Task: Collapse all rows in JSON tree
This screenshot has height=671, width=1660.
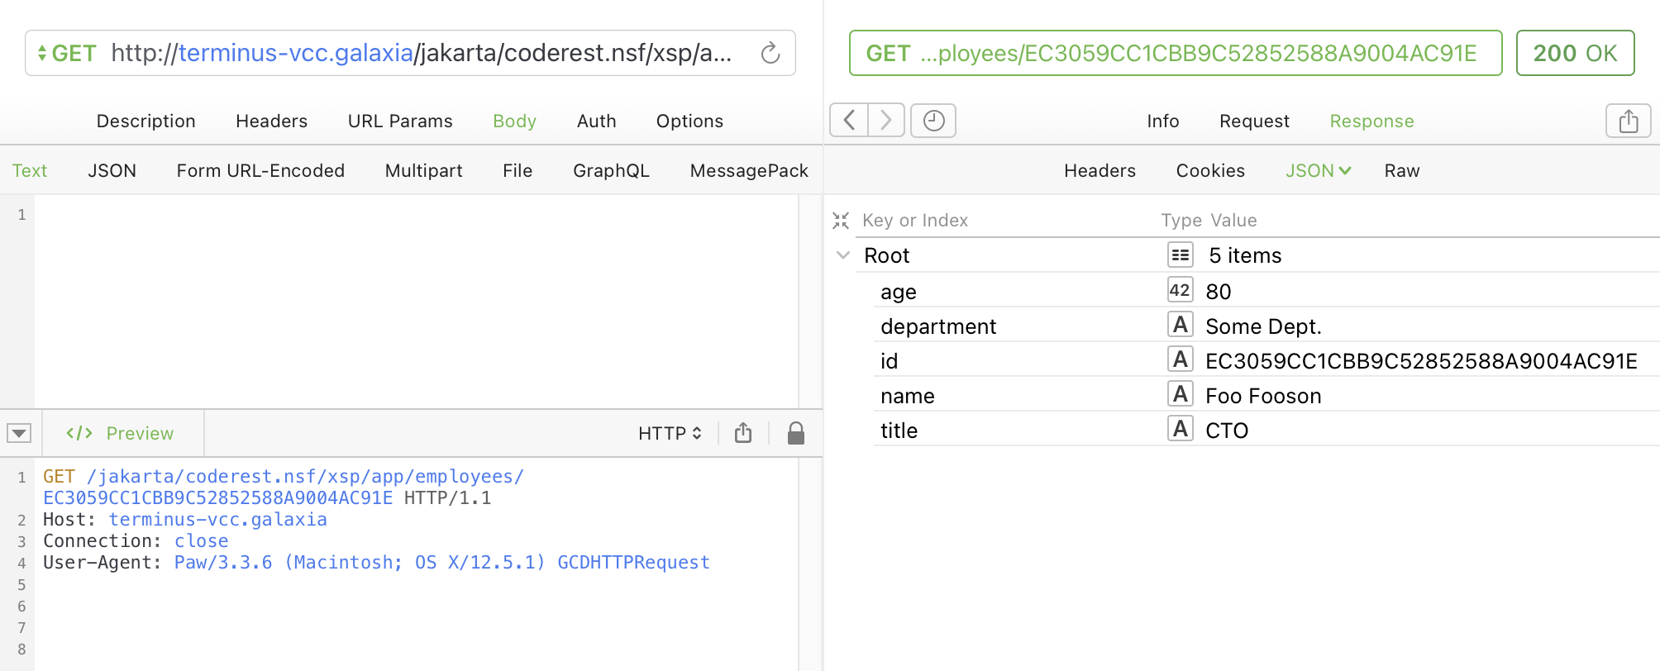Action: point(841,221)
